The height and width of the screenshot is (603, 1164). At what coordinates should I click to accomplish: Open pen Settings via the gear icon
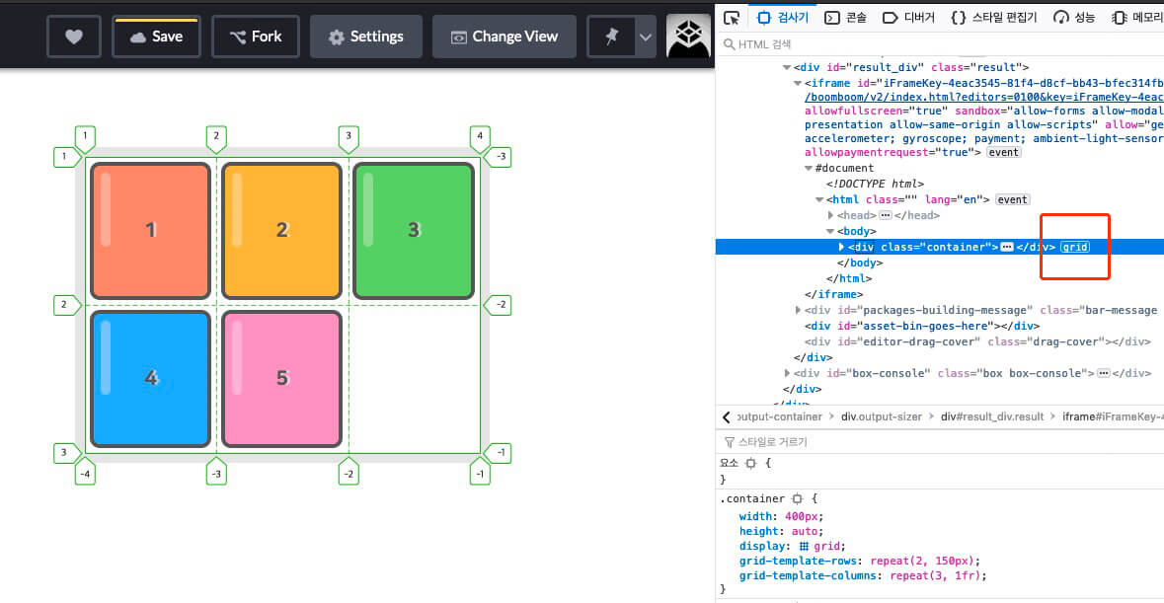[x=366, y=36]
